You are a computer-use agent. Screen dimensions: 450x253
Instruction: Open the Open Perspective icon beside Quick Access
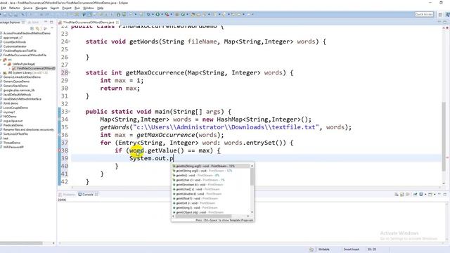pos(440,14)
